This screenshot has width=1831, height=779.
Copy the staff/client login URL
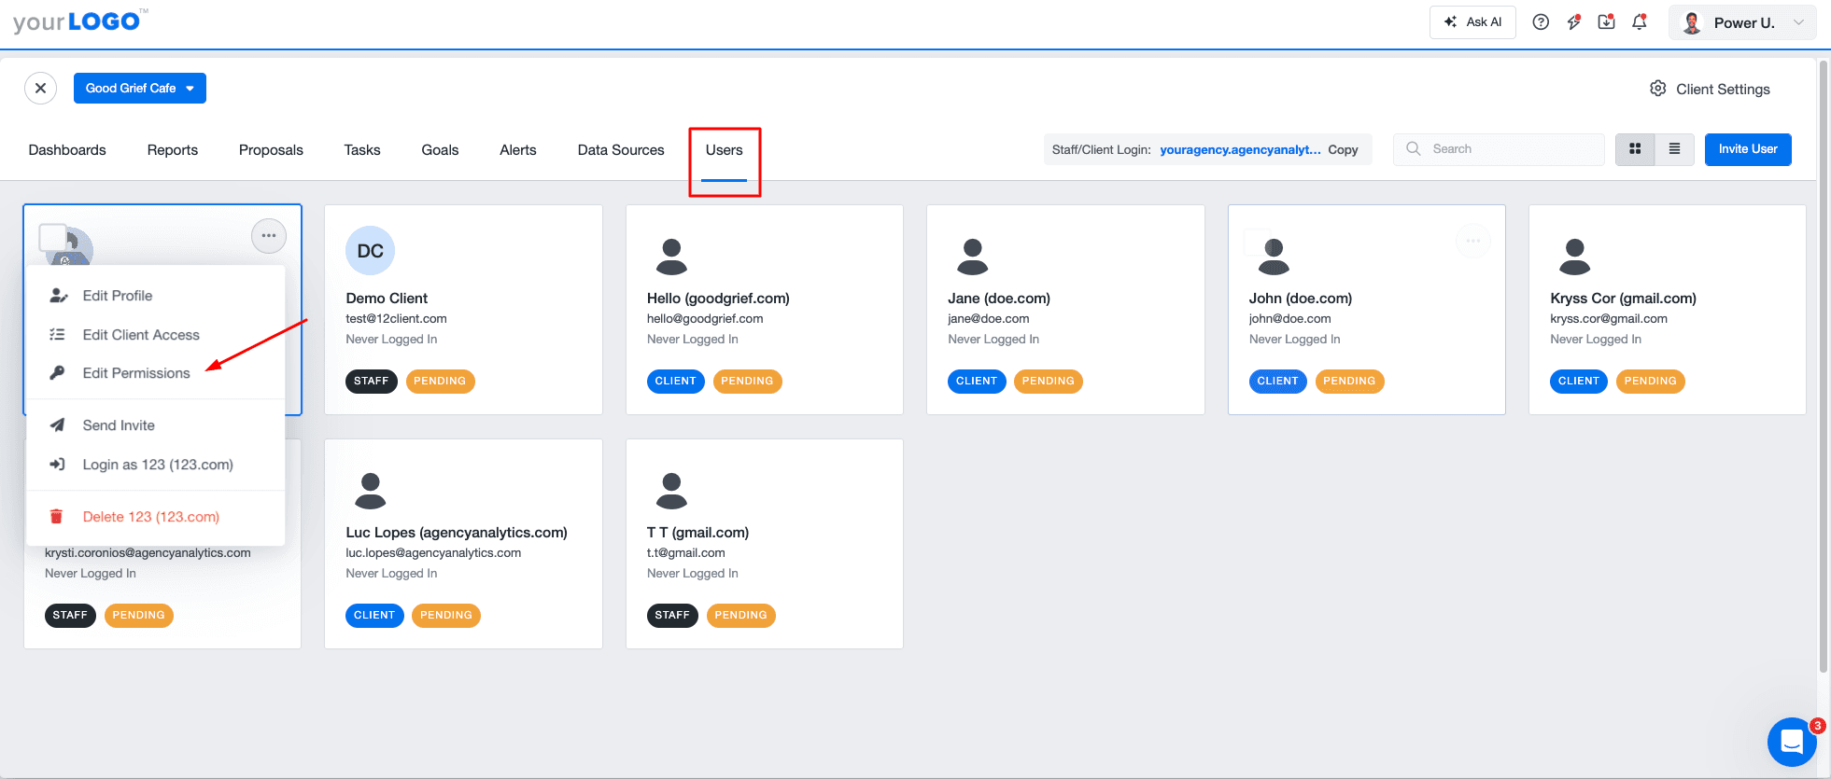pyautogui.click(x=1343, y=149)
